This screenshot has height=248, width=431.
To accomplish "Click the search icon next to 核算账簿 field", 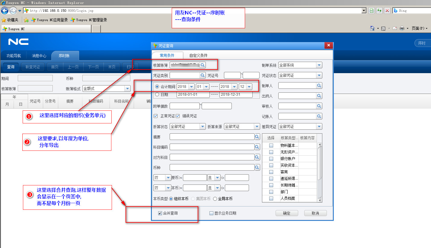I will 203,65.
